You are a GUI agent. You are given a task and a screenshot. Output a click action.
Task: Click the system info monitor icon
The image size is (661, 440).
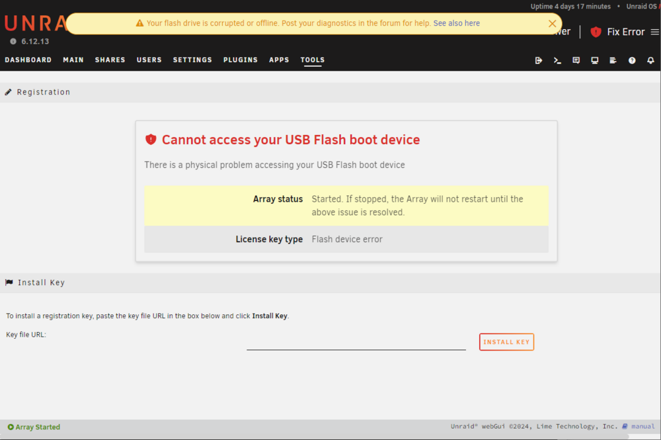click(x=594, y=60)
